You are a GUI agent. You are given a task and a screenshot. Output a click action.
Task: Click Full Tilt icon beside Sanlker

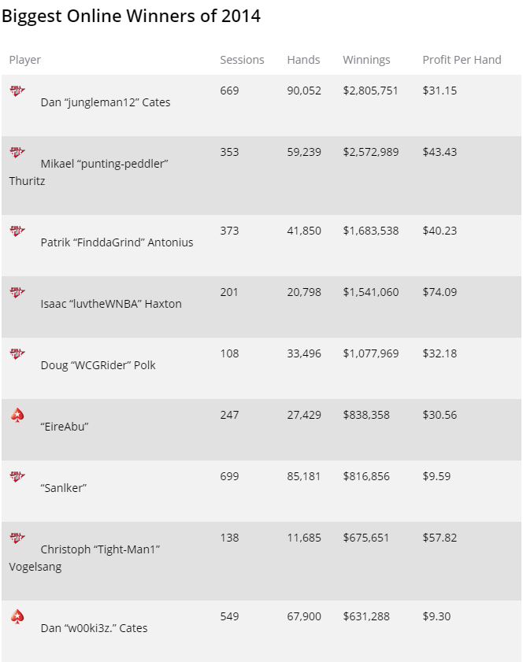coord(17,477)
